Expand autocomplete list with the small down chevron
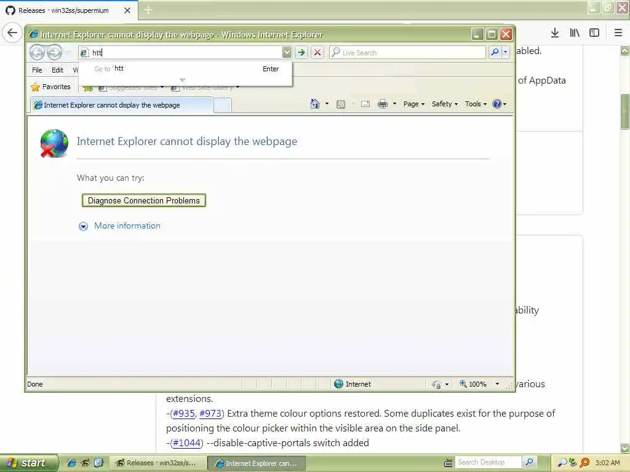The width and height of the screenshot is (630, 472). pyautogui.click(x=182, y=80)
